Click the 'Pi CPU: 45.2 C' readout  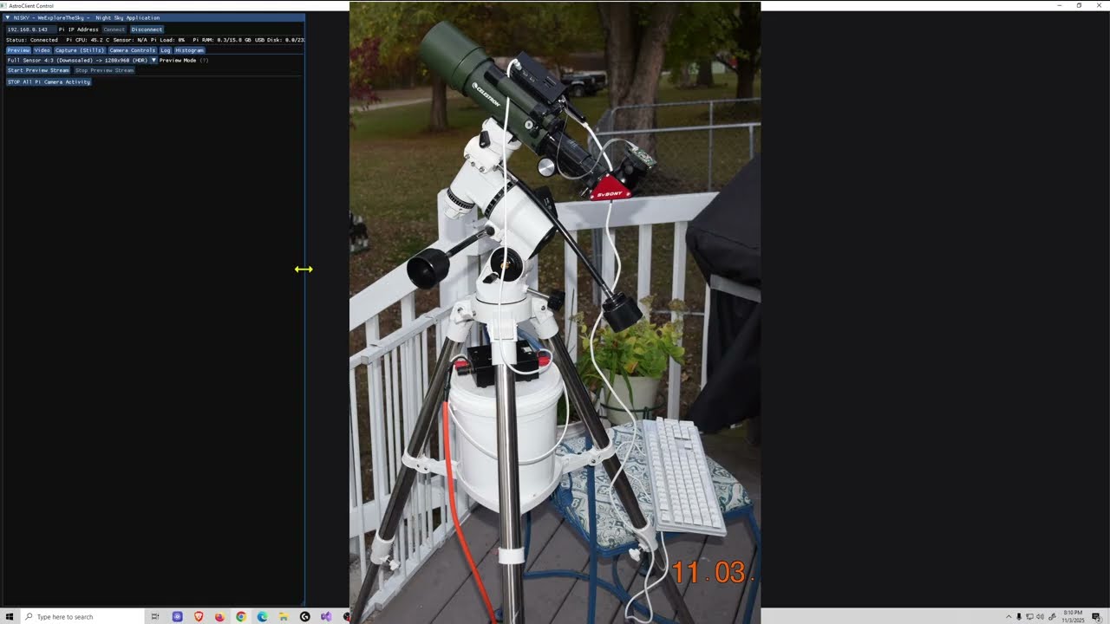tap(88, 40)
